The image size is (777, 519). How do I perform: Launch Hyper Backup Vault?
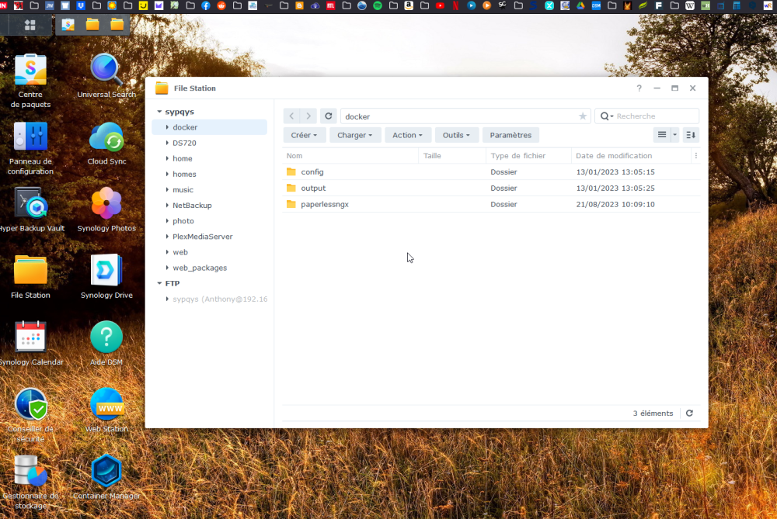30,204
